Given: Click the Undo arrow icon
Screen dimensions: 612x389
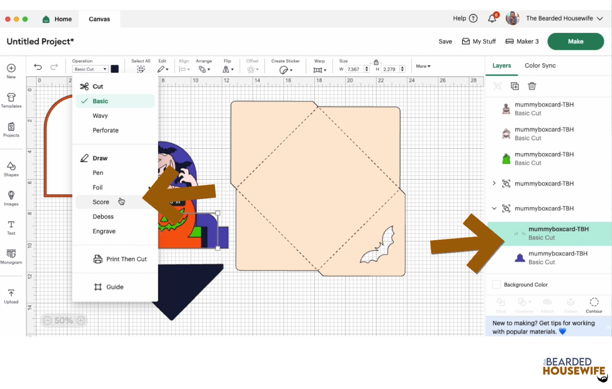Looking at the screenshot, I should pyautogui.click(x=38, y=67).
